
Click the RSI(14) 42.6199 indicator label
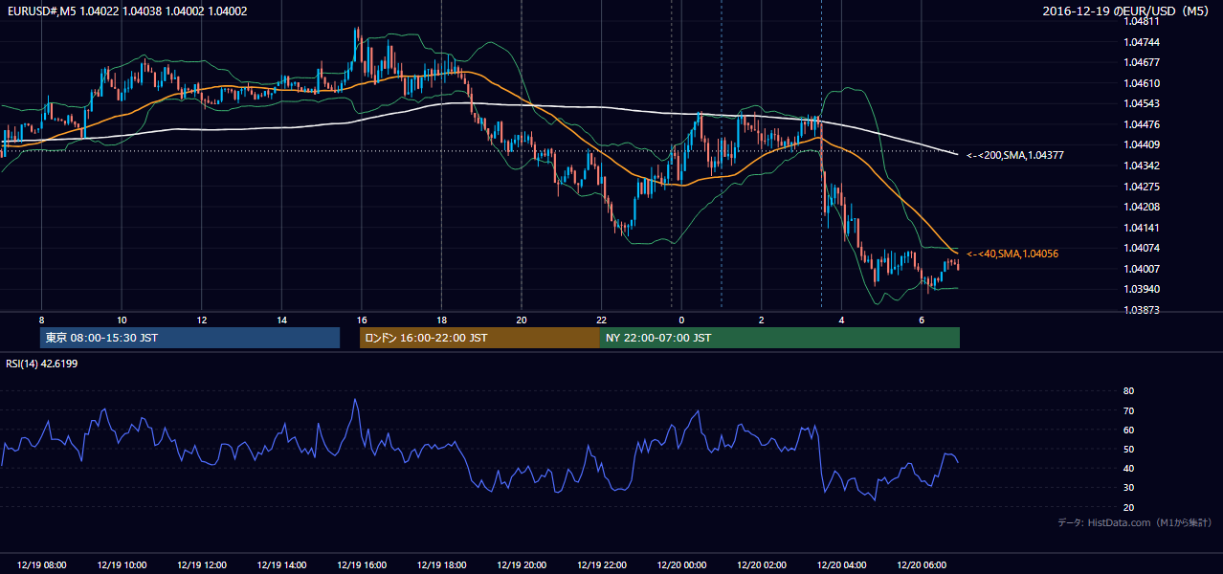(x=42, y=364)
